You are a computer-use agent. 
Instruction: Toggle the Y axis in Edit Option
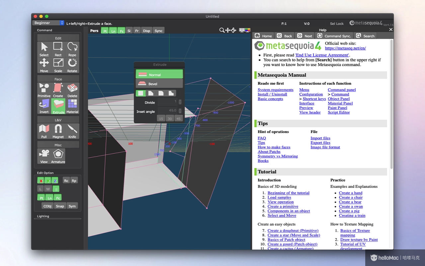(48, 181)
